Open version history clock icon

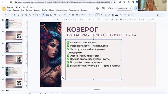click(x=97, y=8)
